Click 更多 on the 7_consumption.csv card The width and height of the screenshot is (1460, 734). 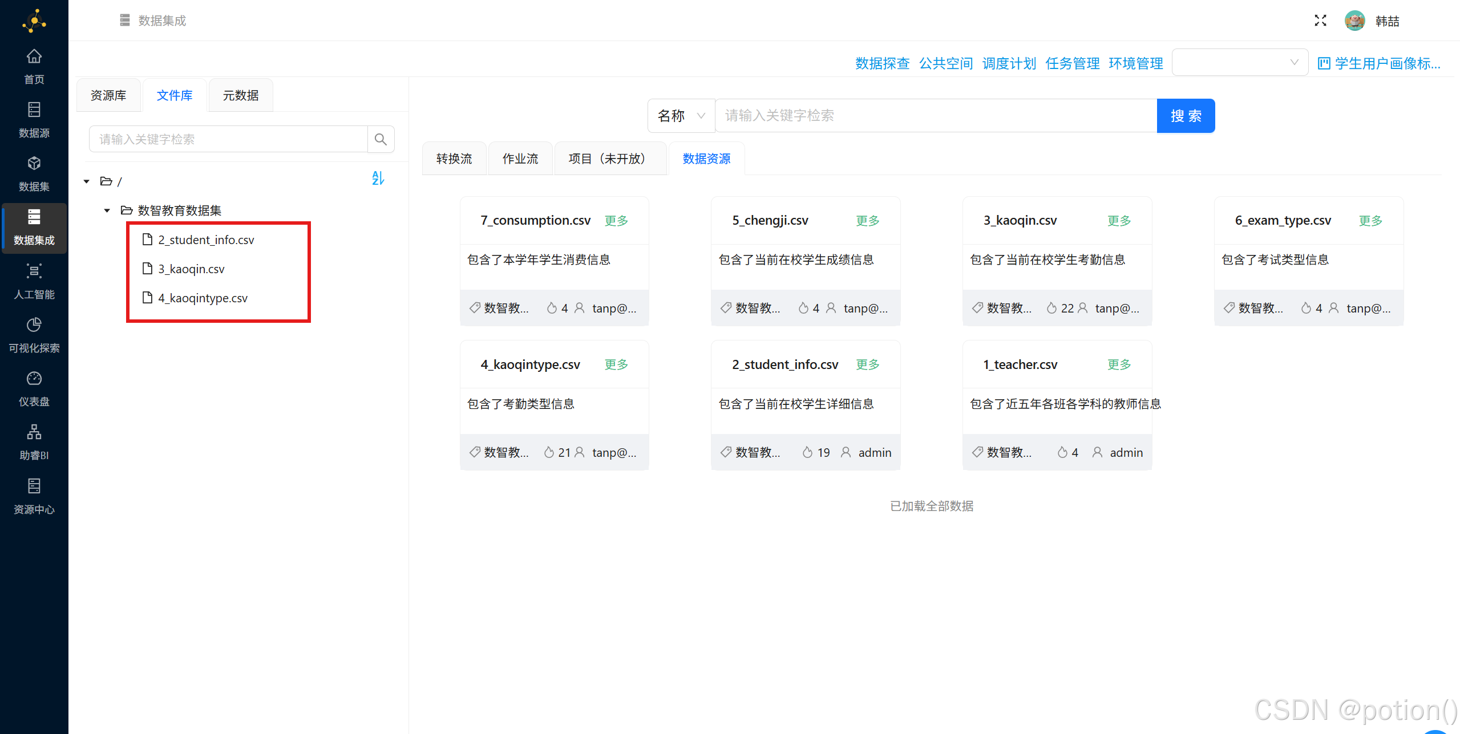tap(616, 221)
